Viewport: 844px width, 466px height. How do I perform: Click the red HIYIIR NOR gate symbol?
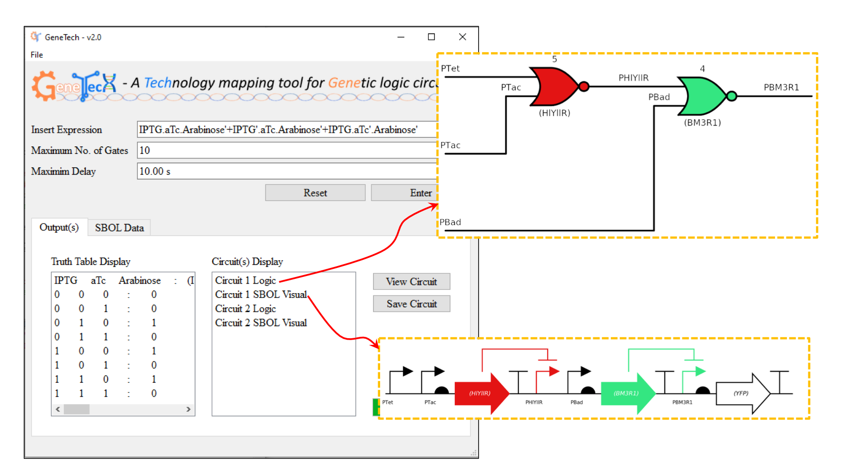[x=554, y=86]
